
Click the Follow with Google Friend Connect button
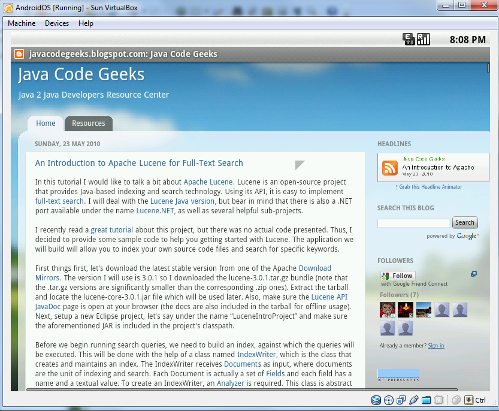[x=397, y=276]
